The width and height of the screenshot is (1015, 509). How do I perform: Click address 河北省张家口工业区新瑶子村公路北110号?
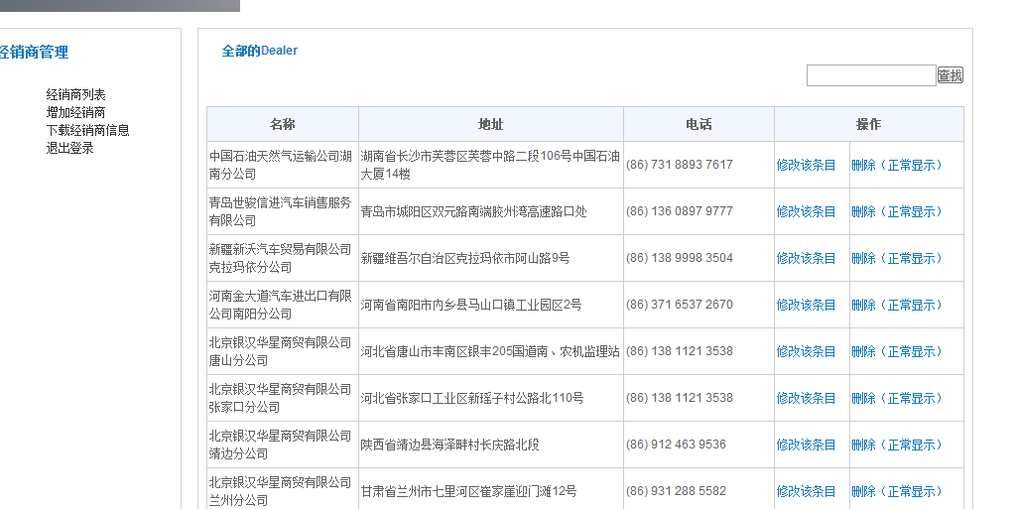(472, 398)
